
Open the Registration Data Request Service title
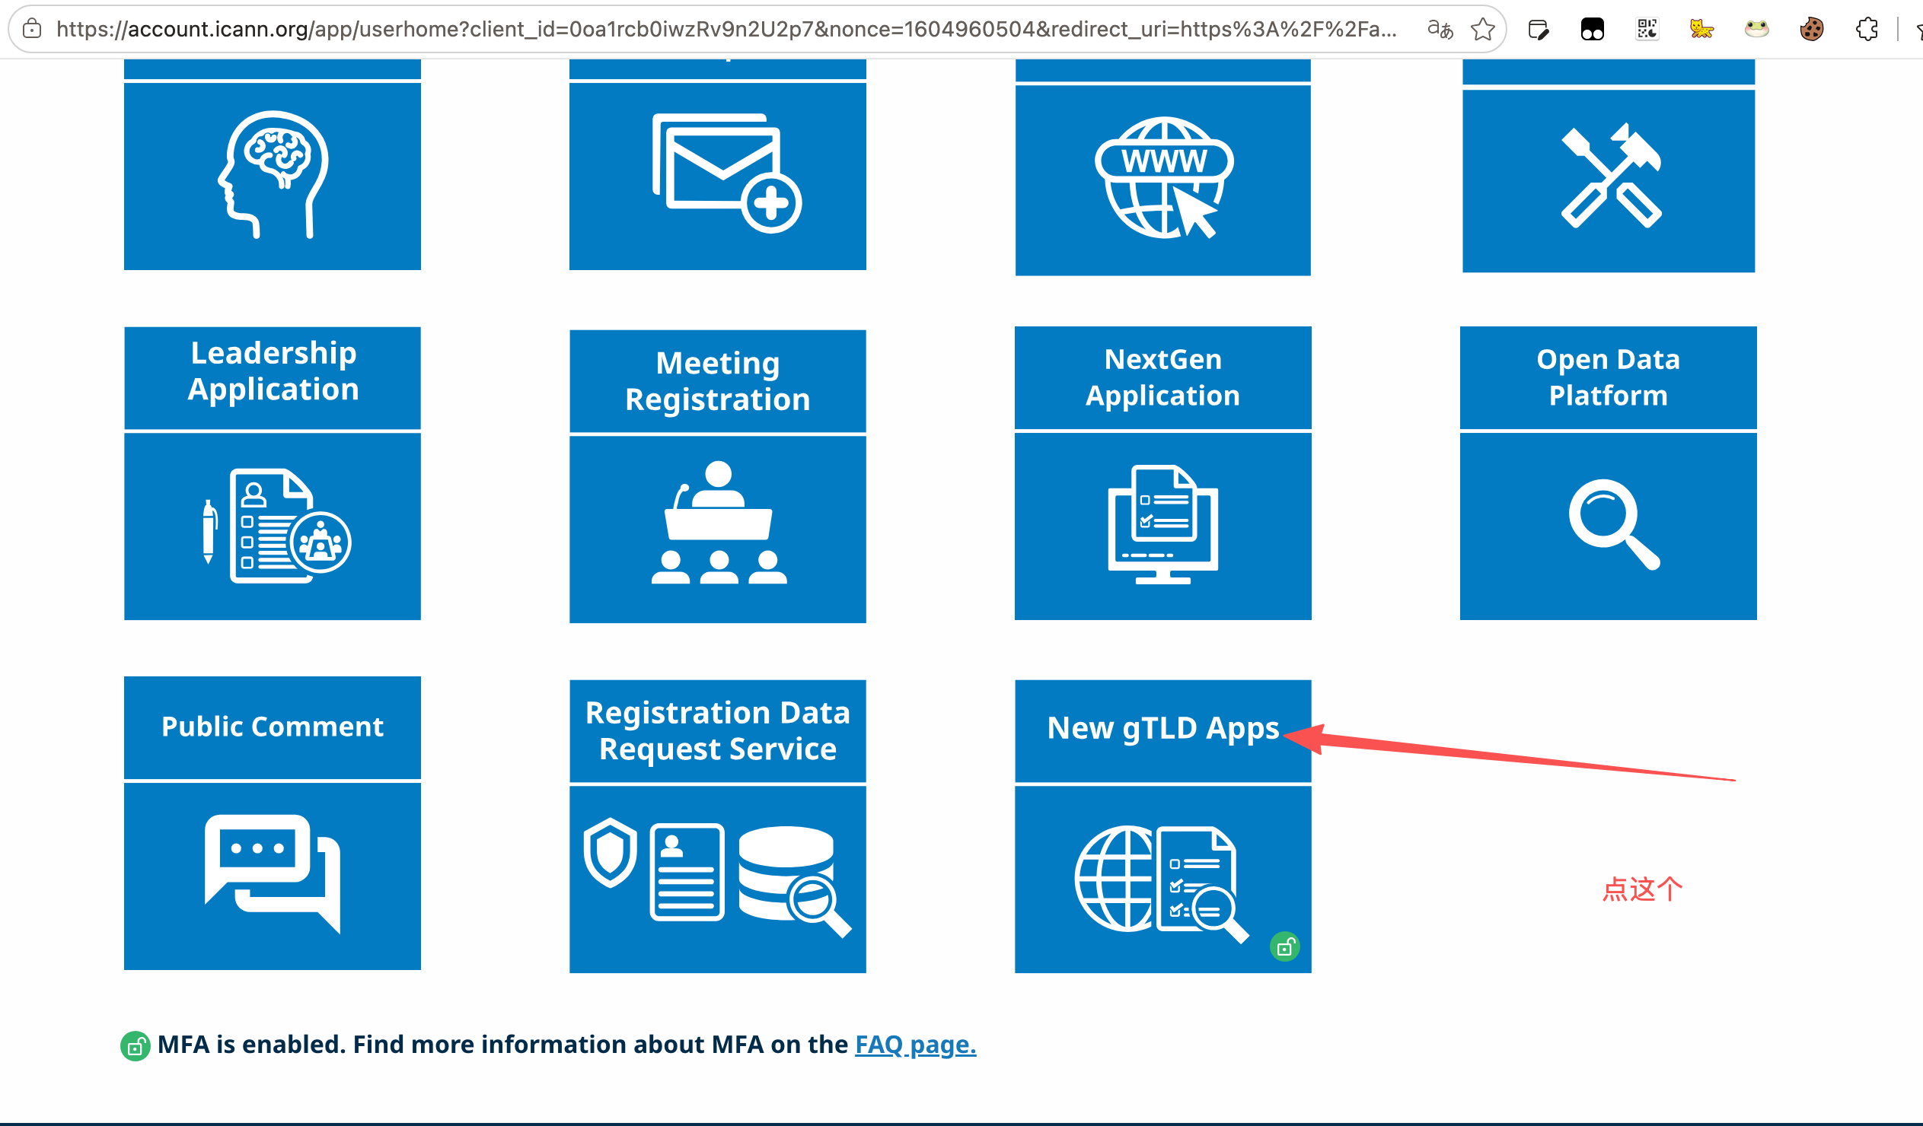pos(717,731)
